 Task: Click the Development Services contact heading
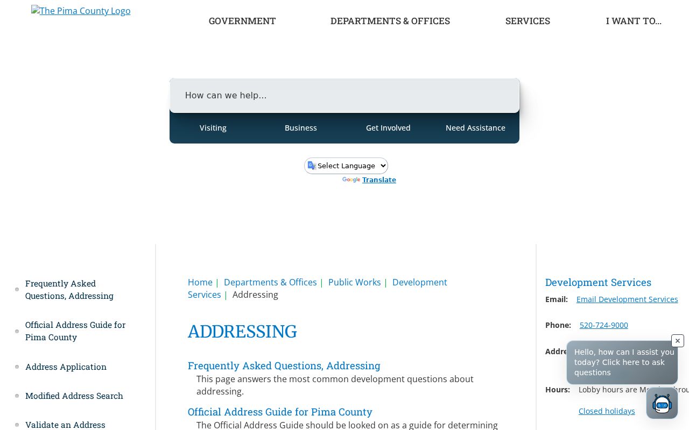tap(598, 282)
